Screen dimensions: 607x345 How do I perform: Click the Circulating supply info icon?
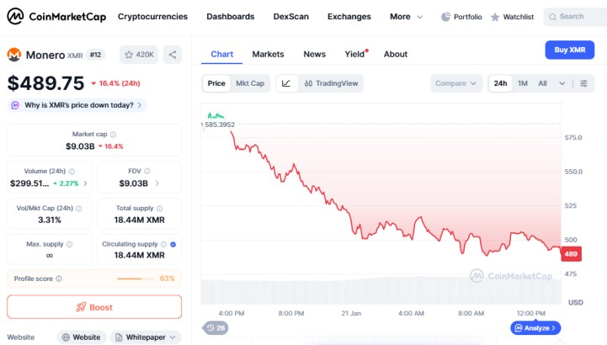coord(164,244)
